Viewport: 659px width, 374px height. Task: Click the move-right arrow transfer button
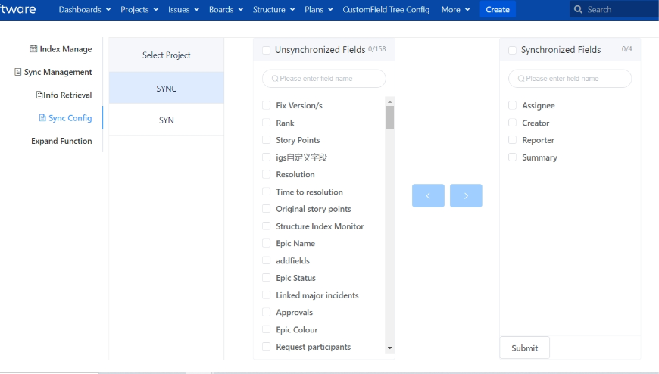(x=466, y=195)
